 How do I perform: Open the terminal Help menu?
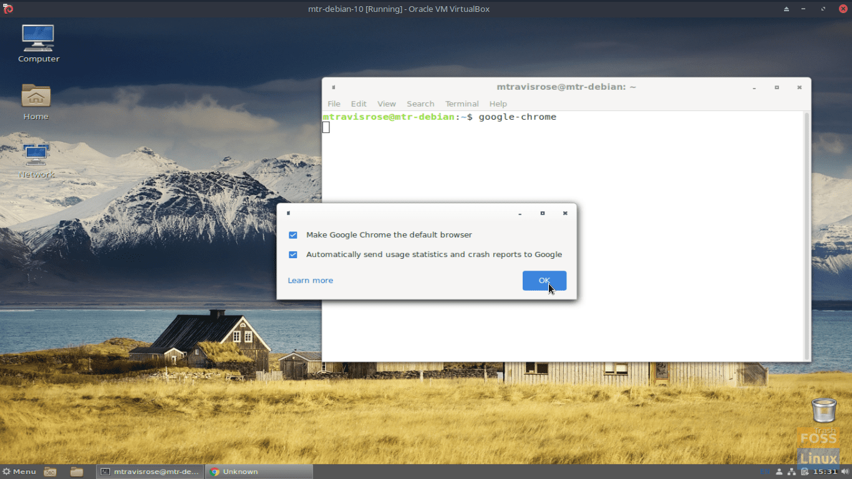point(498,104)
